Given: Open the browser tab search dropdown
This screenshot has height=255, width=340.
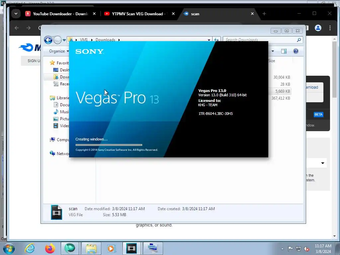Looking at the screenshot, I should (16, 14).
